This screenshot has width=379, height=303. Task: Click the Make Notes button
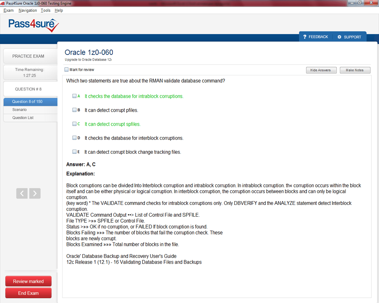(x=355, y=70)
